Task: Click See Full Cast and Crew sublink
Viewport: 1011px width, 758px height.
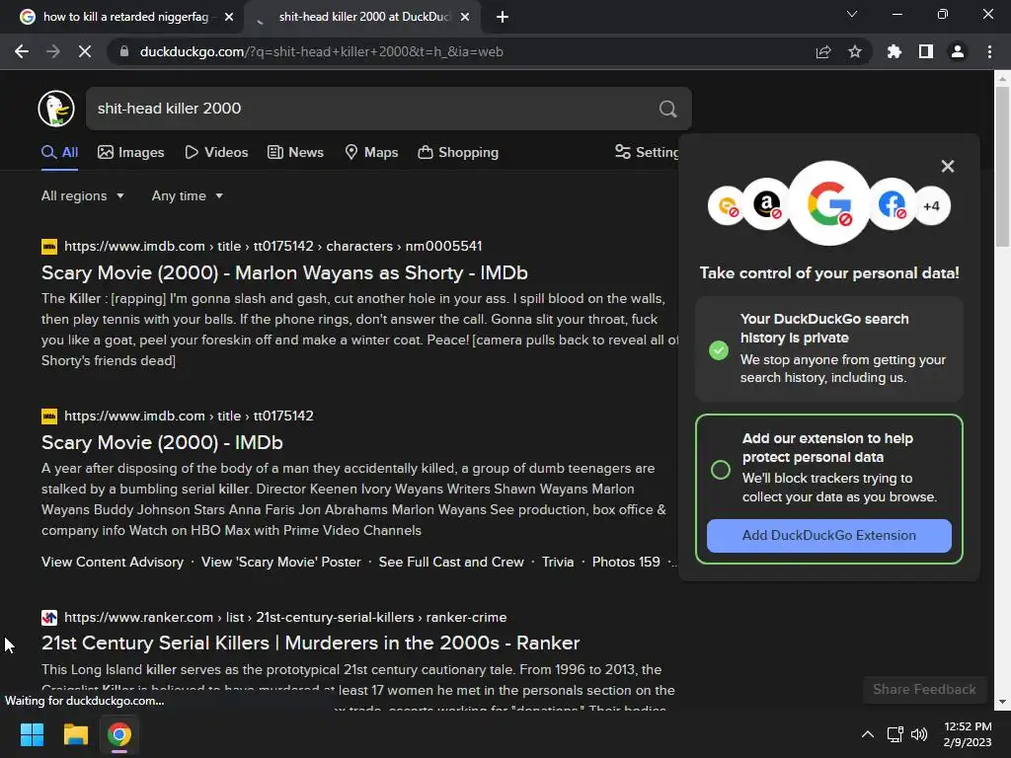Action: pos(451,562)
